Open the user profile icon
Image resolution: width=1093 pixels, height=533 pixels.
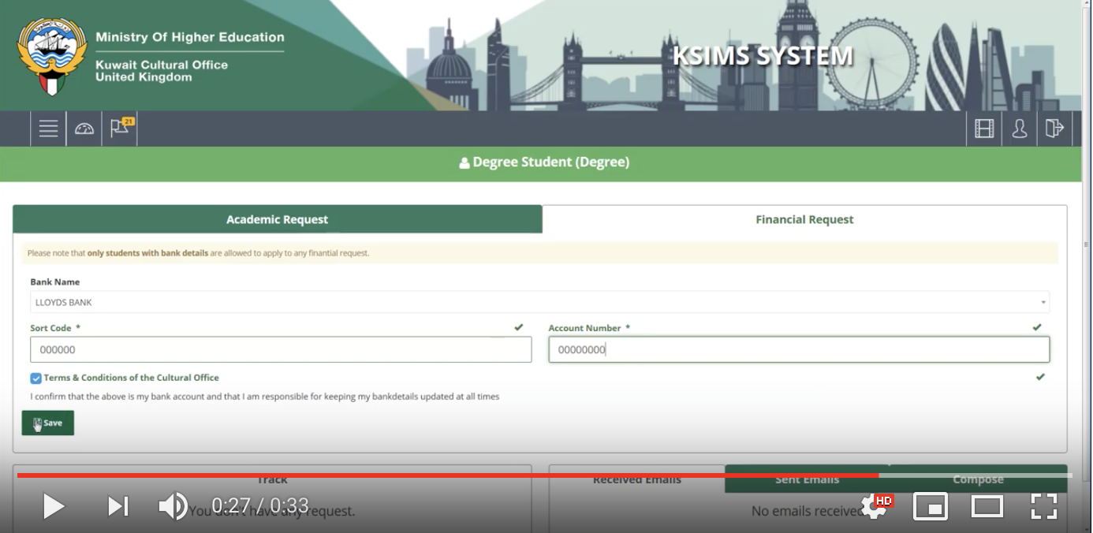(1020, 129)
